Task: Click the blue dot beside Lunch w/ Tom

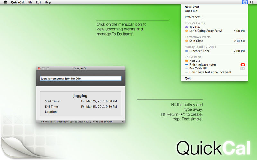Action: 186,51
